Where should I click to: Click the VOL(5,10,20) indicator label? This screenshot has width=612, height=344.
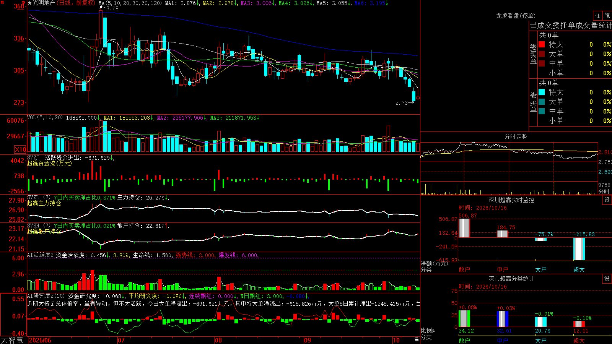[45, 118]
